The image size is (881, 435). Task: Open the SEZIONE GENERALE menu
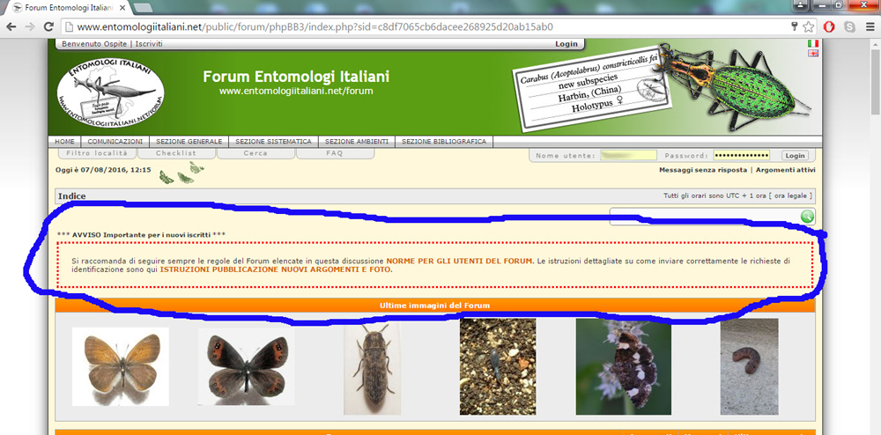[x=189, y=141]
